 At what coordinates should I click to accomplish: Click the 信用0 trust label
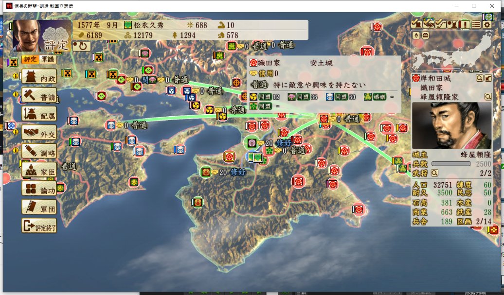point(269,73)
